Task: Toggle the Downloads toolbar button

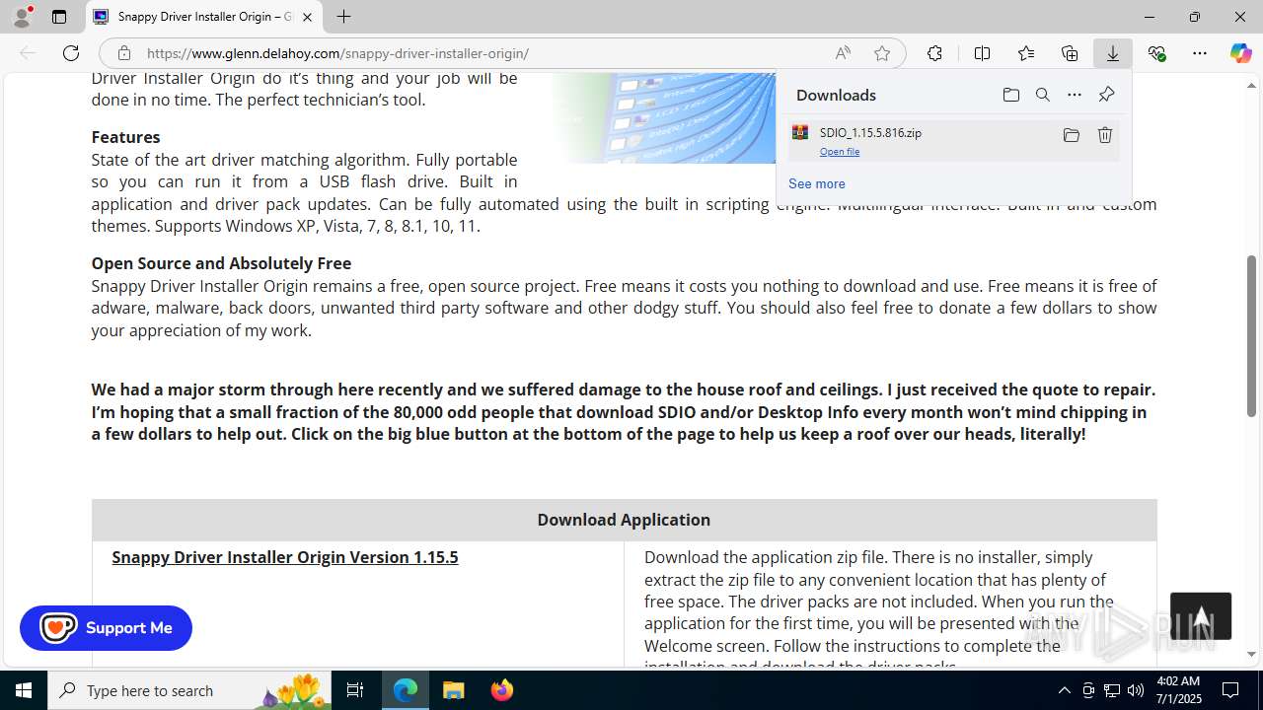Action: [x=1113, y=53]
